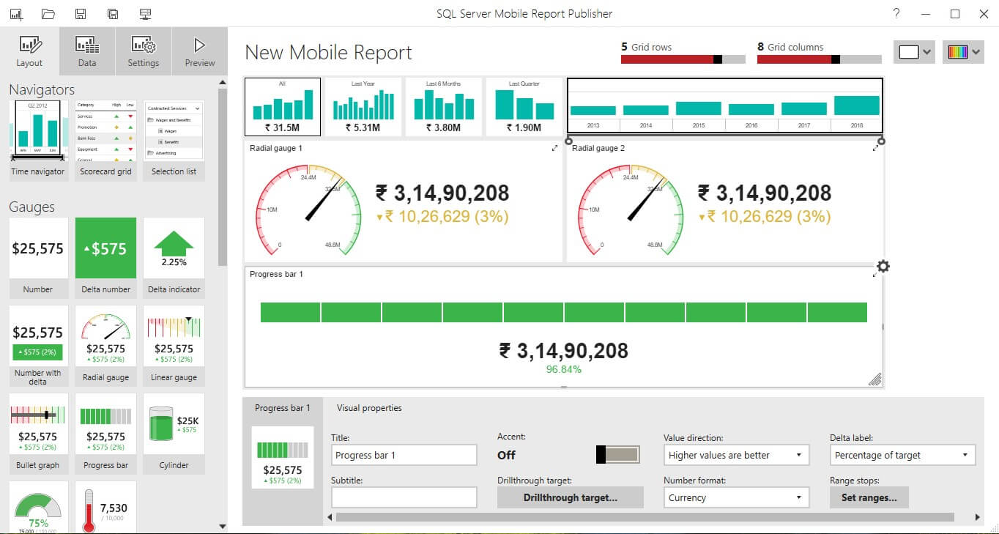Expand the Delta label dropdown
Viewport: 999px width, 534px height.
click(902, 455)
